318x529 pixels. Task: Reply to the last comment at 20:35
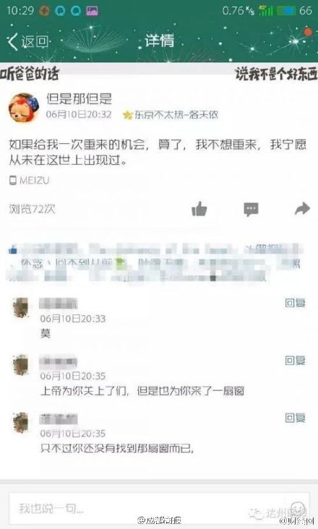(x=295, y=418)
